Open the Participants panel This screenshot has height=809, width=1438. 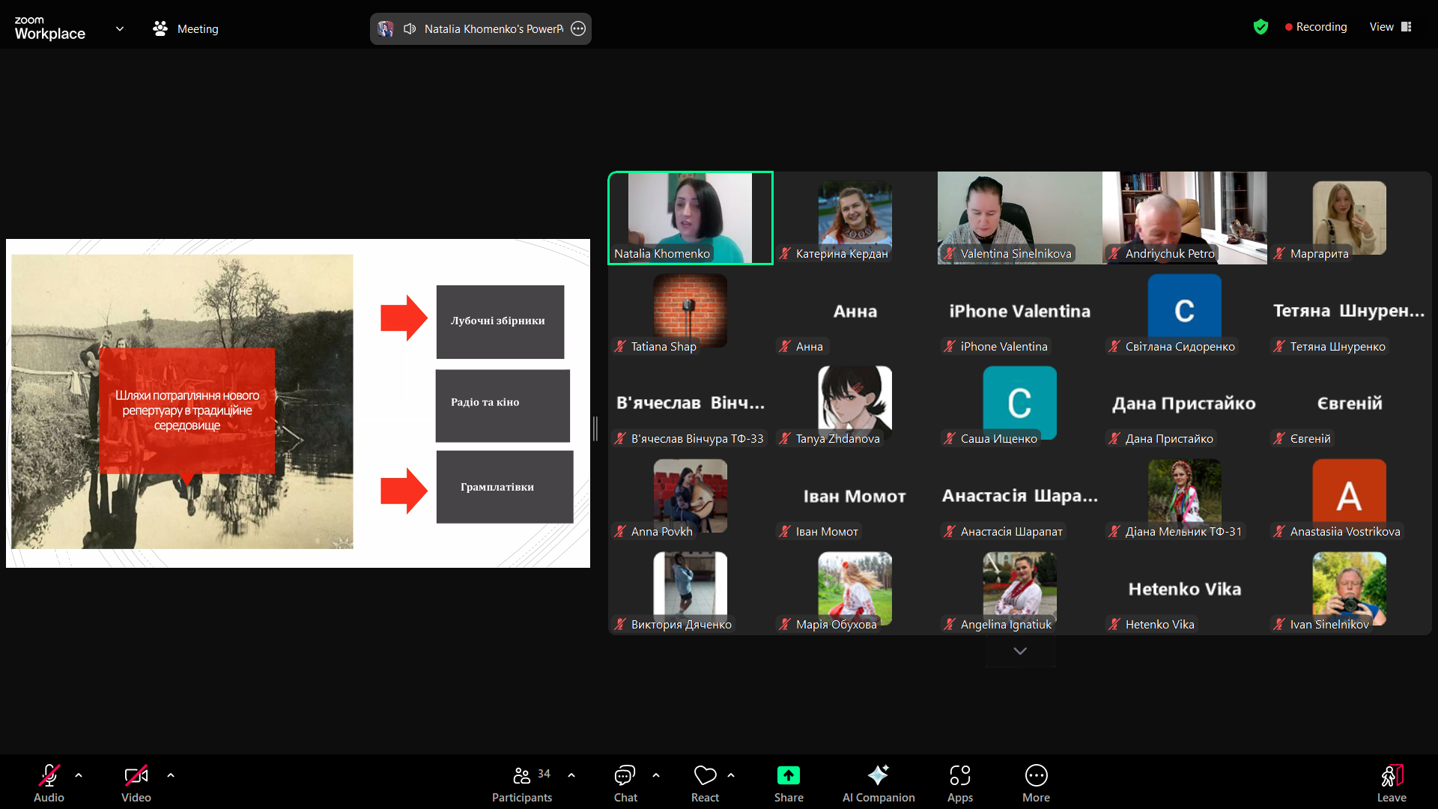click(522, 783)
